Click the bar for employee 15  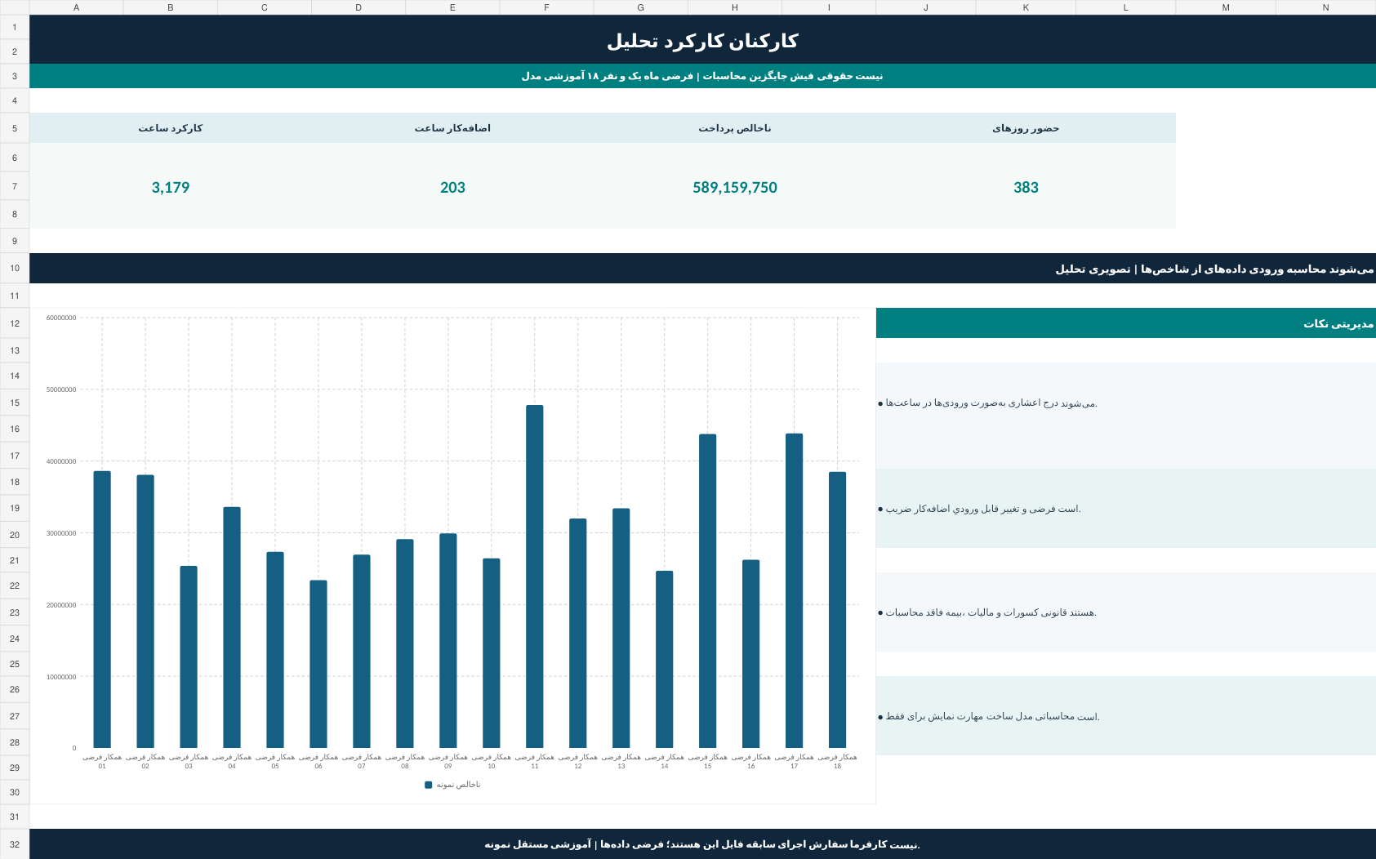coord(708,591)
